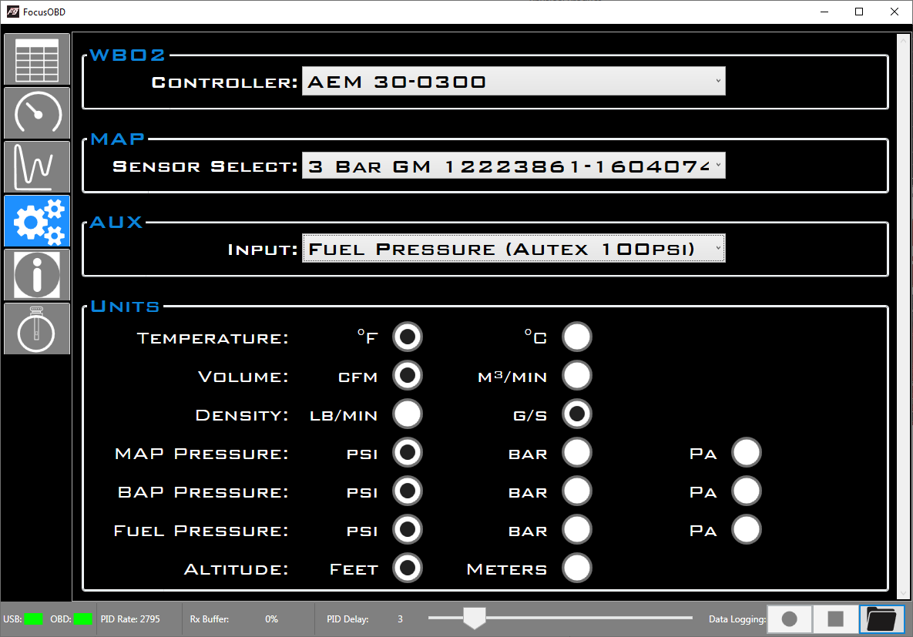Select Meters for altitude
The height and width of the screenshot is (637, 913).
(x=576, y=568)
